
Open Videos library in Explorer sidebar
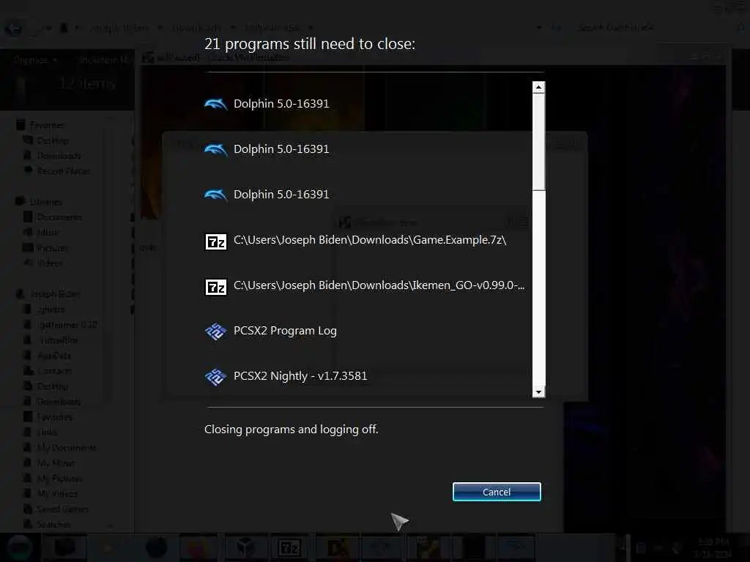pyautogui.click(x=43, y=263)
